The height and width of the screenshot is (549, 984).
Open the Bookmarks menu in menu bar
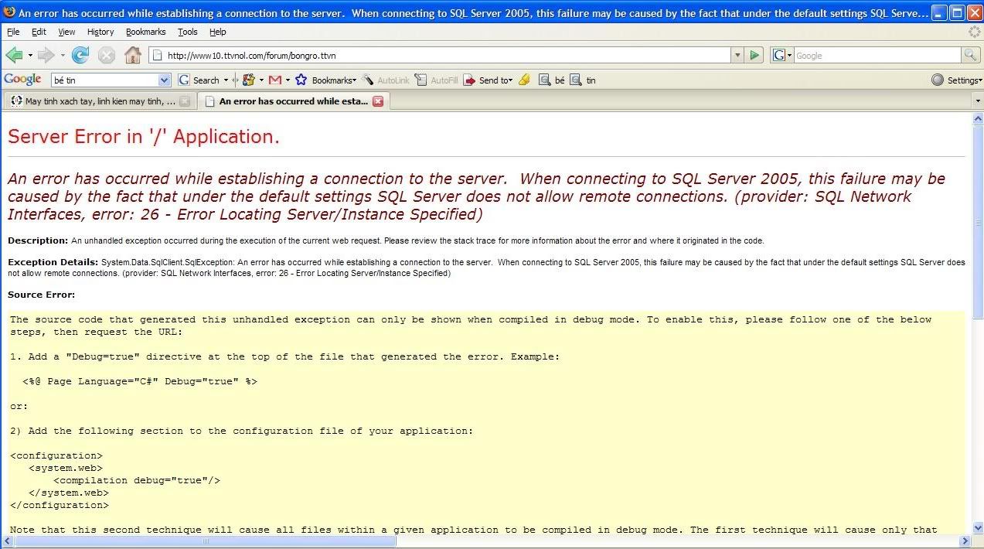click(x=146, y=32)
